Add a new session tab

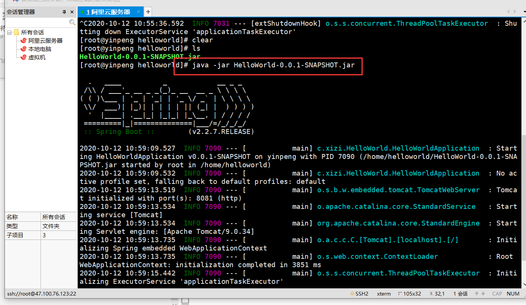tap(148, 12)
